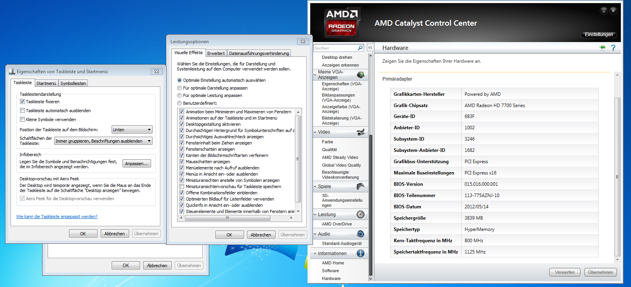Click the taskbar icon in the Eigenschaften title bar
The image size is (631, 287).
pos(12,72)
